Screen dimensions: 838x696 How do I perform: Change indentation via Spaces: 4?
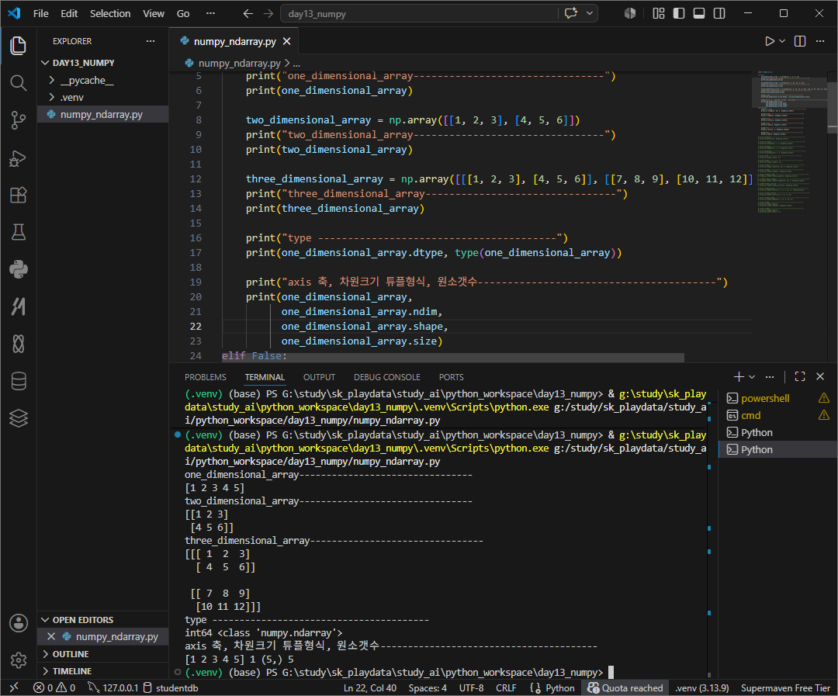428,688
